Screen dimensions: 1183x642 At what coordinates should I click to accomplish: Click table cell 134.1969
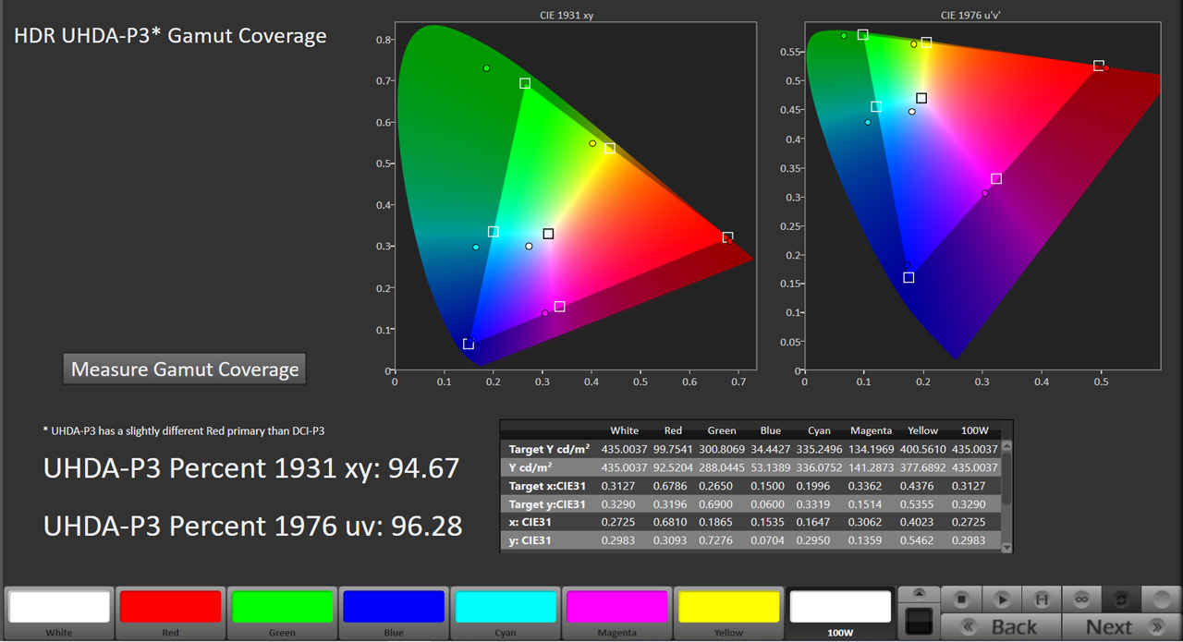click(872, 449)
